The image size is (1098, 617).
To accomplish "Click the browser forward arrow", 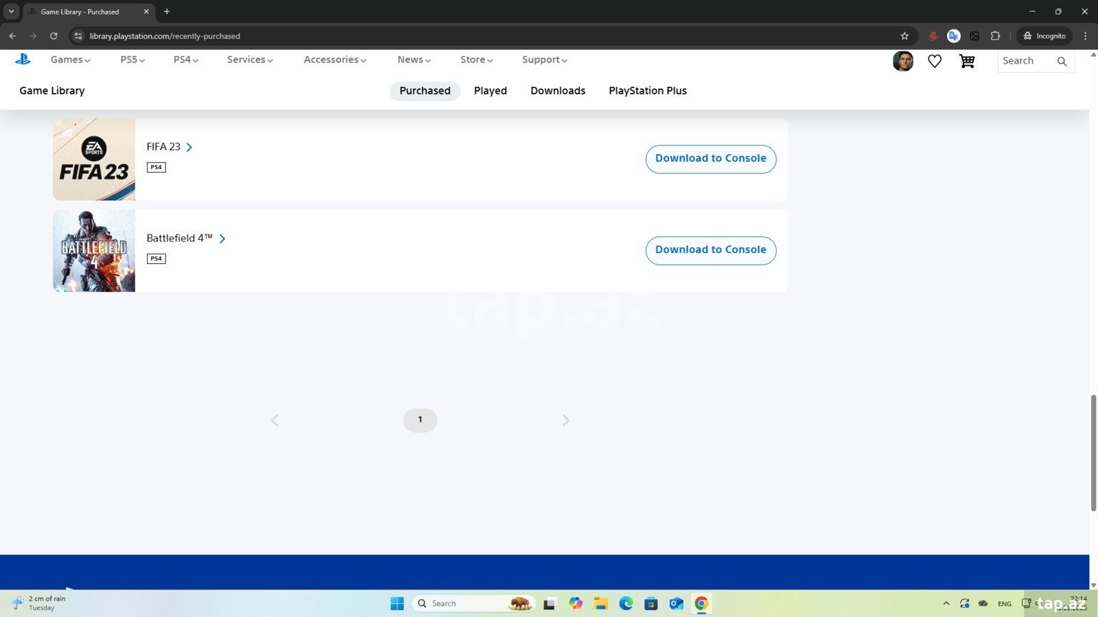I will click(x=33, y=36).
